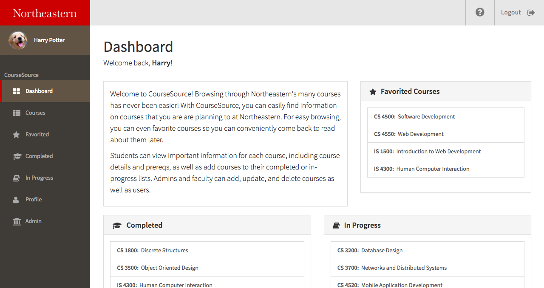Open the Courses page from sidebar
The height and width of the screenshot is (288, 544).
[35, 113]
